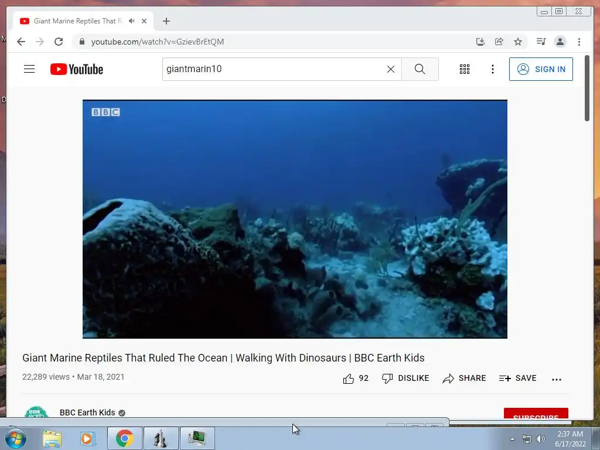
Task: Mute the tab via speaker icon
Action: (x=132, y=21)
